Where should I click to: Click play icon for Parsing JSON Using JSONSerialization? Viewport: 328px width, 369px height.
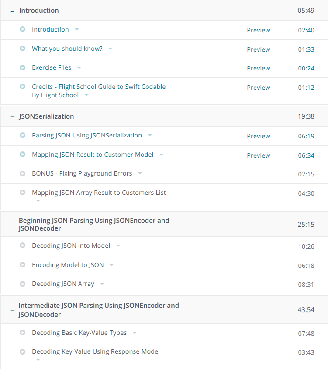pyautogui.click(x=23, y=135)
